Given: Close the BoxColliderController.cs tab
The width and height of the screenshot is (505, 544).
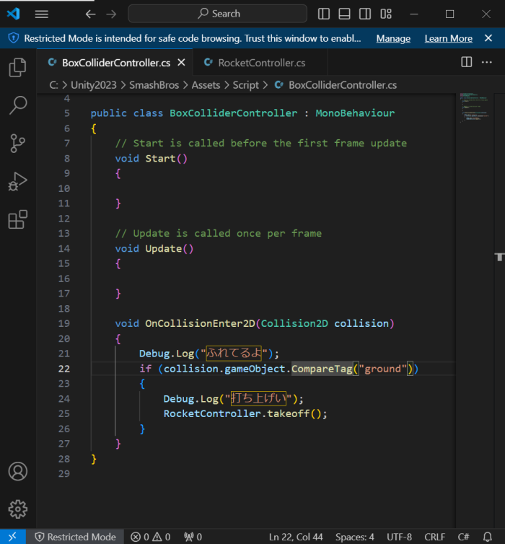Looking at the screenshot, I should coord(181,63).
